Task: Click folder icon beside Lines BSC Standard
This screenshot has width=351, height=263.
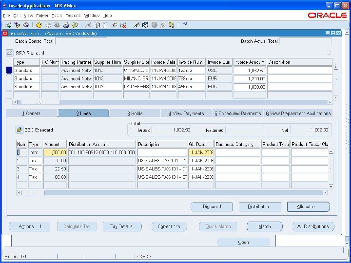Action: [x=19, y=130]
